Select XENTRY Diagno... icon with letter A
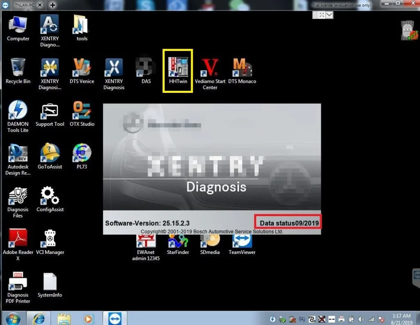The image size is (420, 325). pos(50,31)
